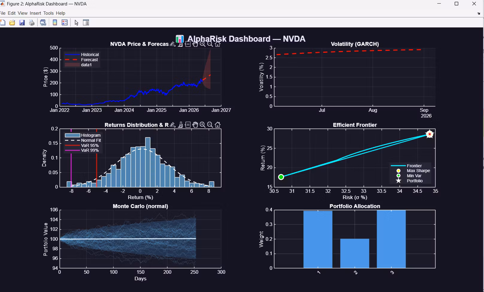Open the Tools menu

click(49, 13)
